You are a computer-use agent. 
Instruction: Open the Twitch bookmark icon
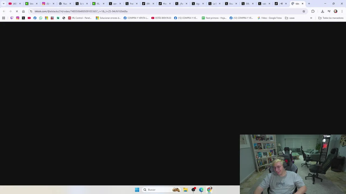pos(12,18)
